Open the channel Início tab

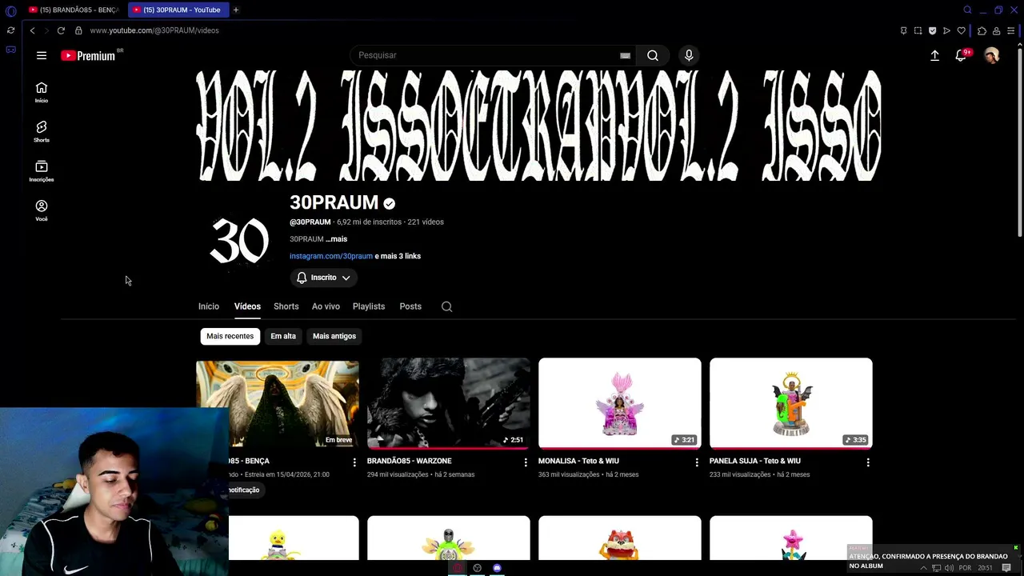(x=209, y=306)
